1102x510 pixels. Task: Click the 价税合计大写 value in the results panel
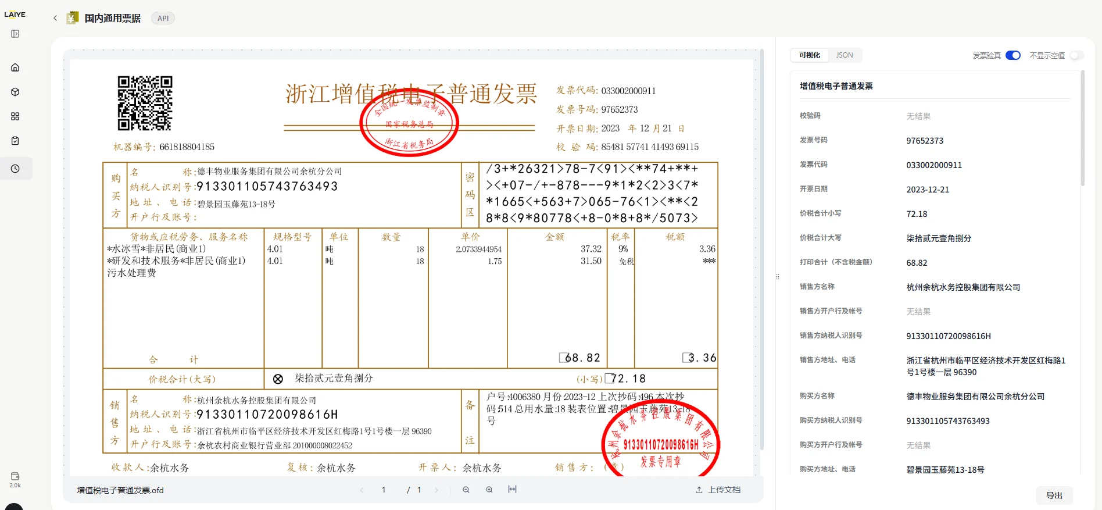pyautogui.click(x=939, y=238)
